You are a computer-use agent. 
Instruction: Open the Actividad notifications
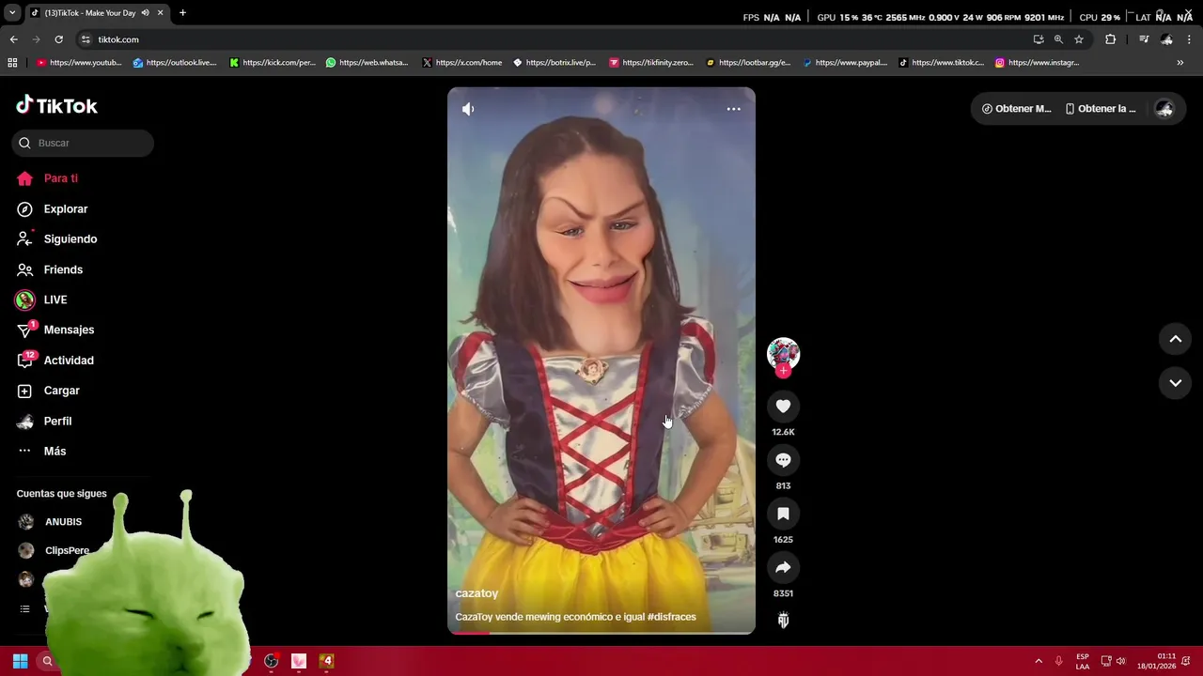[x=55, y=361]
